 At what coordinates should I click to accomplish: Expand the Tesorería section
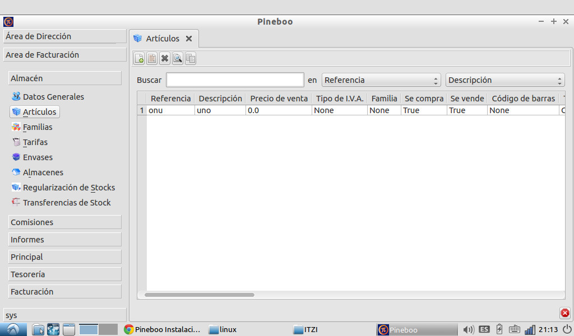65,274
